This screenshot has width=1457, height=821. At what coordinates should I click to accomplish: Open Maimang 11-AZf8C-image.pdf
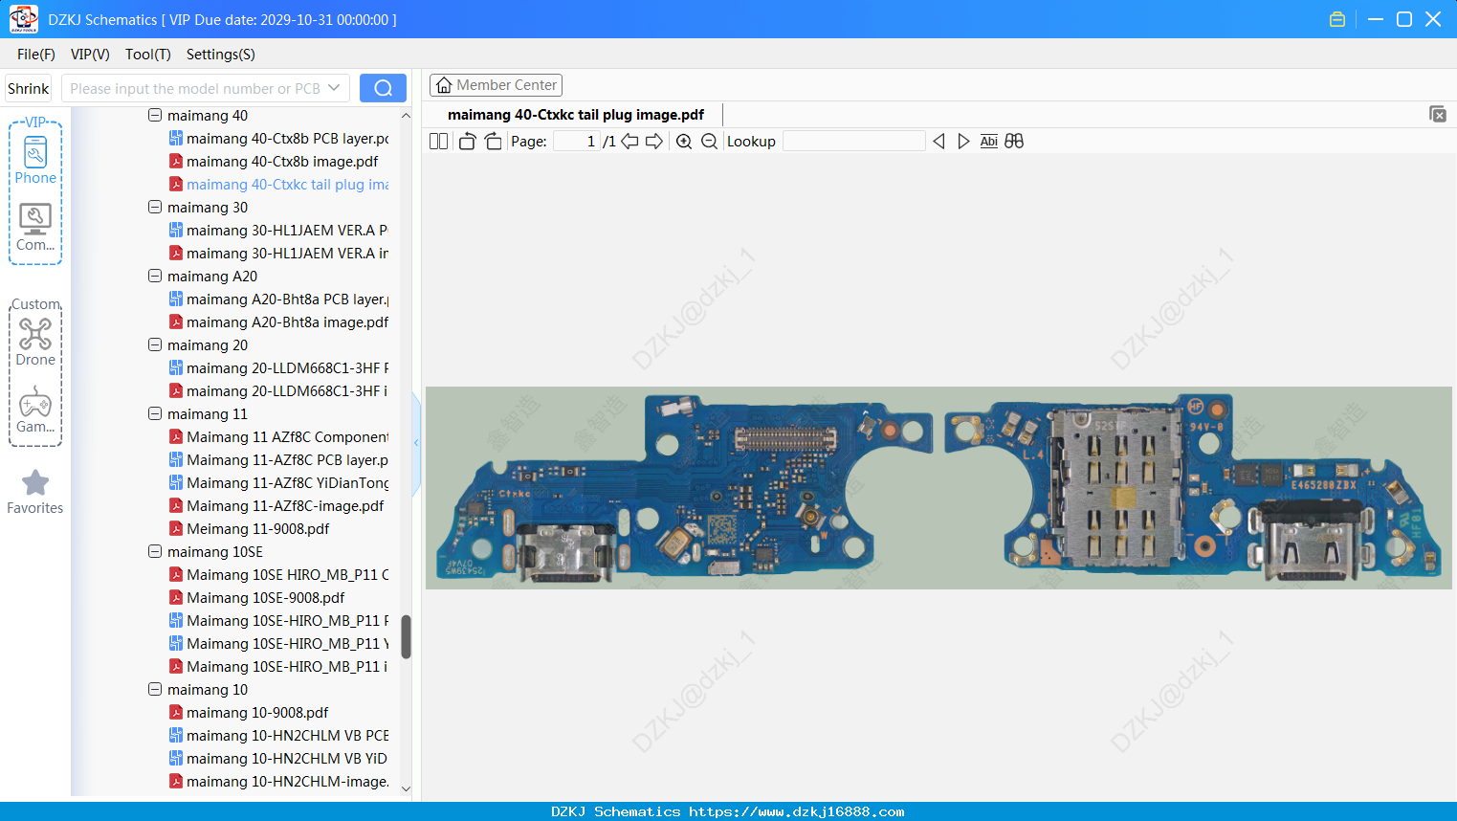(x=276, y=506)
